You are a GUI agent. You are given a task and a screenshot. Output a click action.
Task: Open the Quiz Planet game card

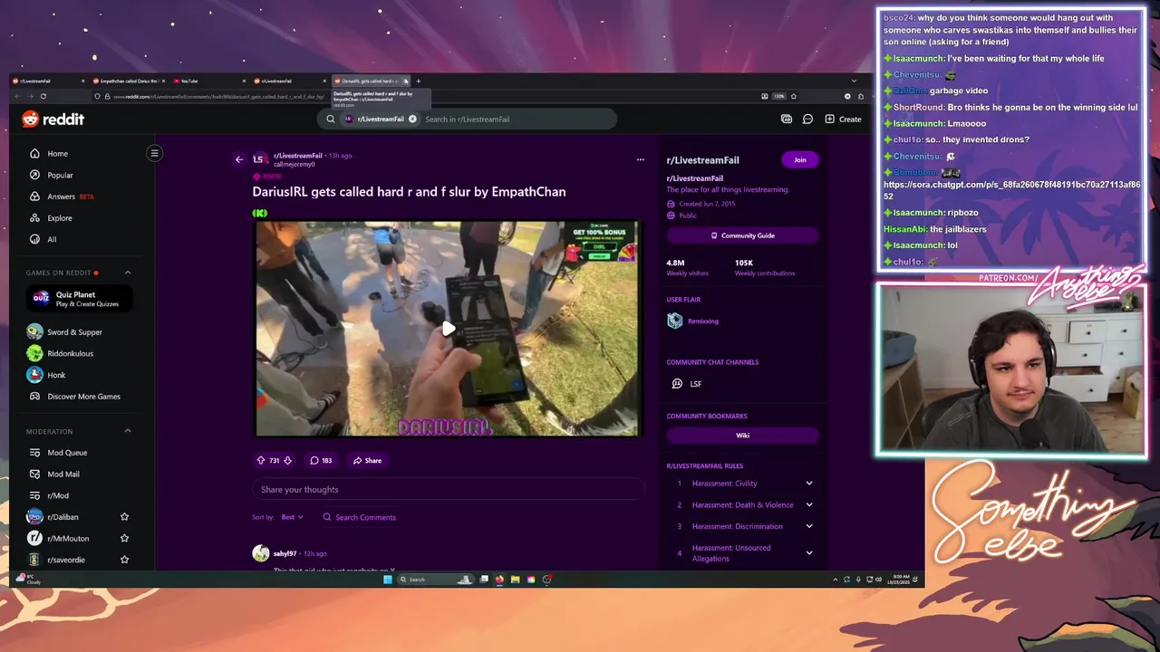79,298
